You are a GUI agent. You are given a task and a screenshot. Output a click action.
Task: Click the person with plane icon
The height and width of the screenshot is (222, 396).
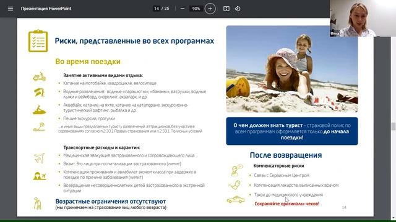point(40,176)
